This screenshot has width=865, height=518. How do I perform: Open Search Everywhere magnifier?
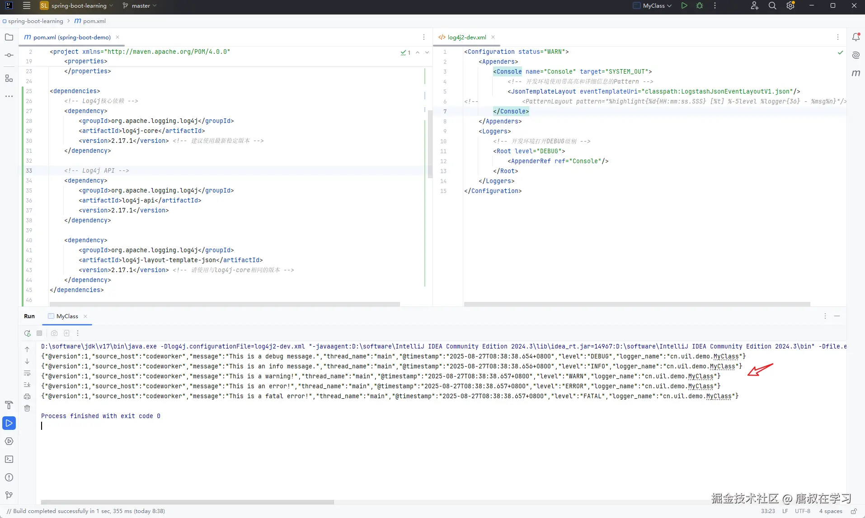click(x=772, y=6)
